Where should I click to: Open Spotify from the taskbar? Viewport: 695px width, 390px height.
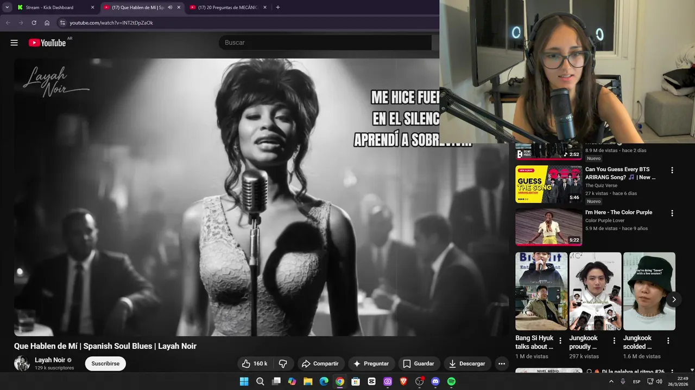(x=451, y=381)
